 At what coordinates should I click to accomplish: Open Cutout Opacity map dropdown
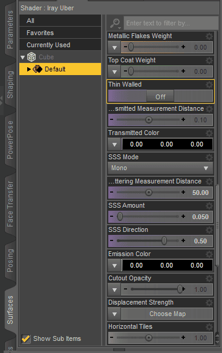114,289
